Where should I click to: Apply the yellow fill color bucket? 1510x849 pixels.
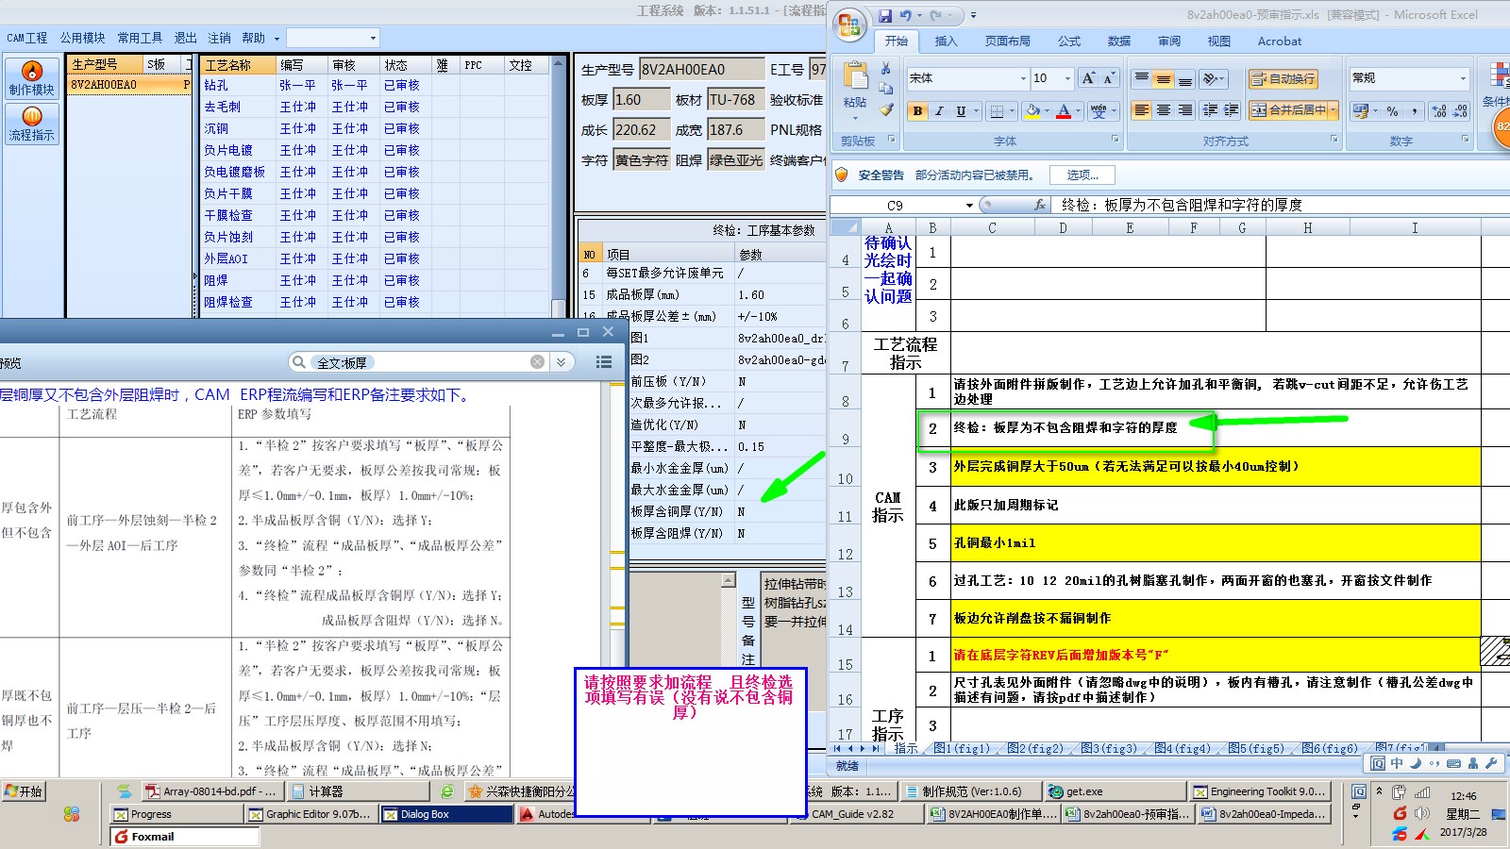point(1032,111)
